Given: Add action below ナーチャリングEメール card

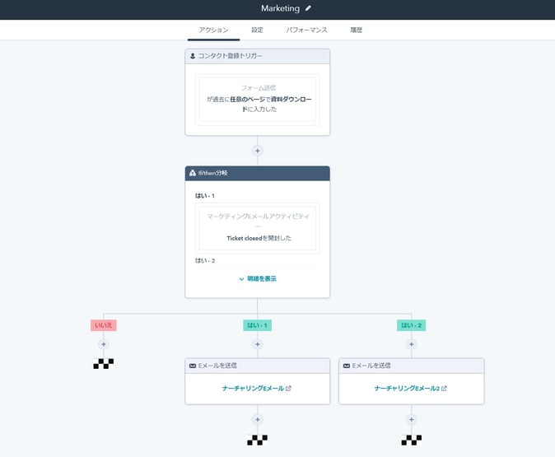Looking at the screenshot, I should click(257, 419).
